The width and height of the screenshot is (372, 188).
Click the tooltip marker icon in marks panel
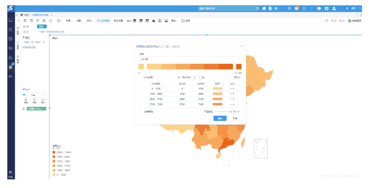click(43, 101)
